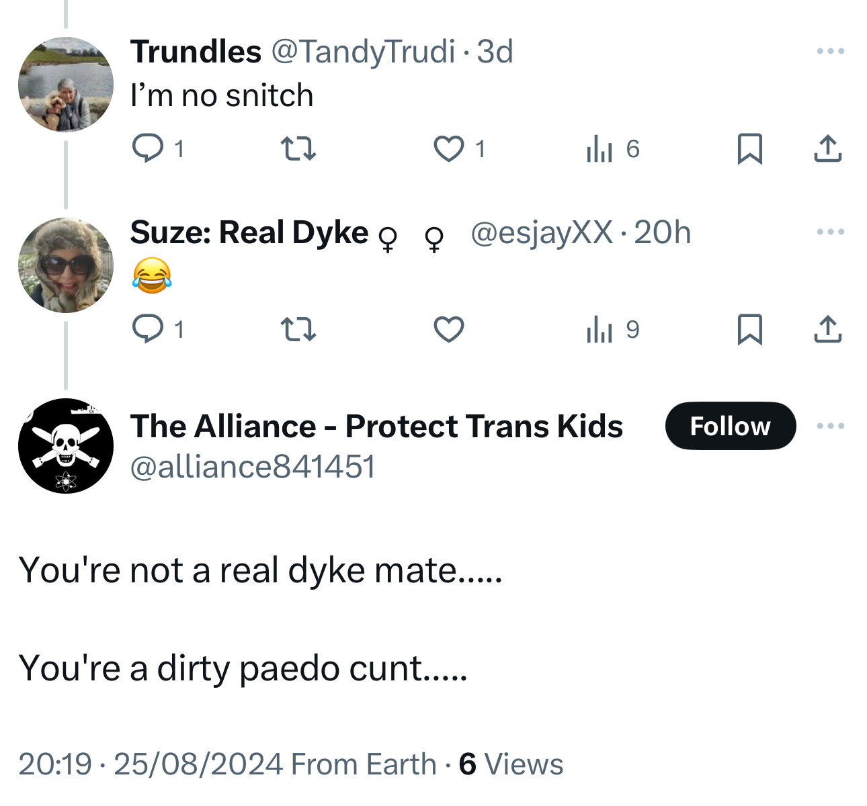This screenshot has width=867, height=806.
Task: View analytics for the @esjayXX tweet
Action: tap(600, 329)
